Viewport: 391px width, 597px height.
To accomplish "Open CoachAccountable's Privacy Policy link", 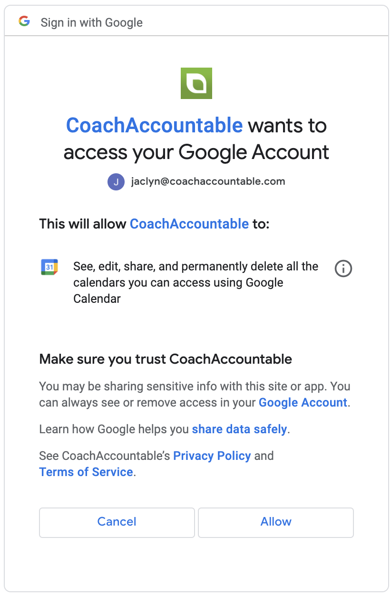I will coord(212,456).
